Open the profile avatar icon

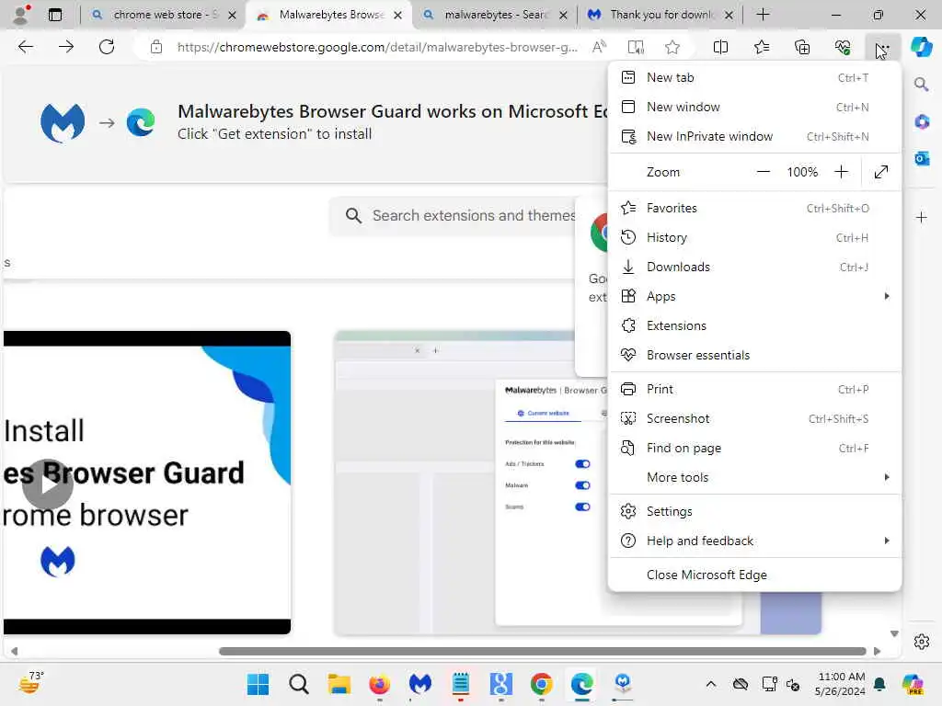tap(21, 15)
